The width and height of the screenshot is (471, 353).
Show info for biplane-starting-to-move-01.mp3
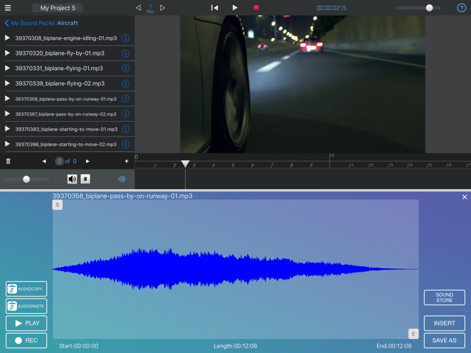coord(126,129)
